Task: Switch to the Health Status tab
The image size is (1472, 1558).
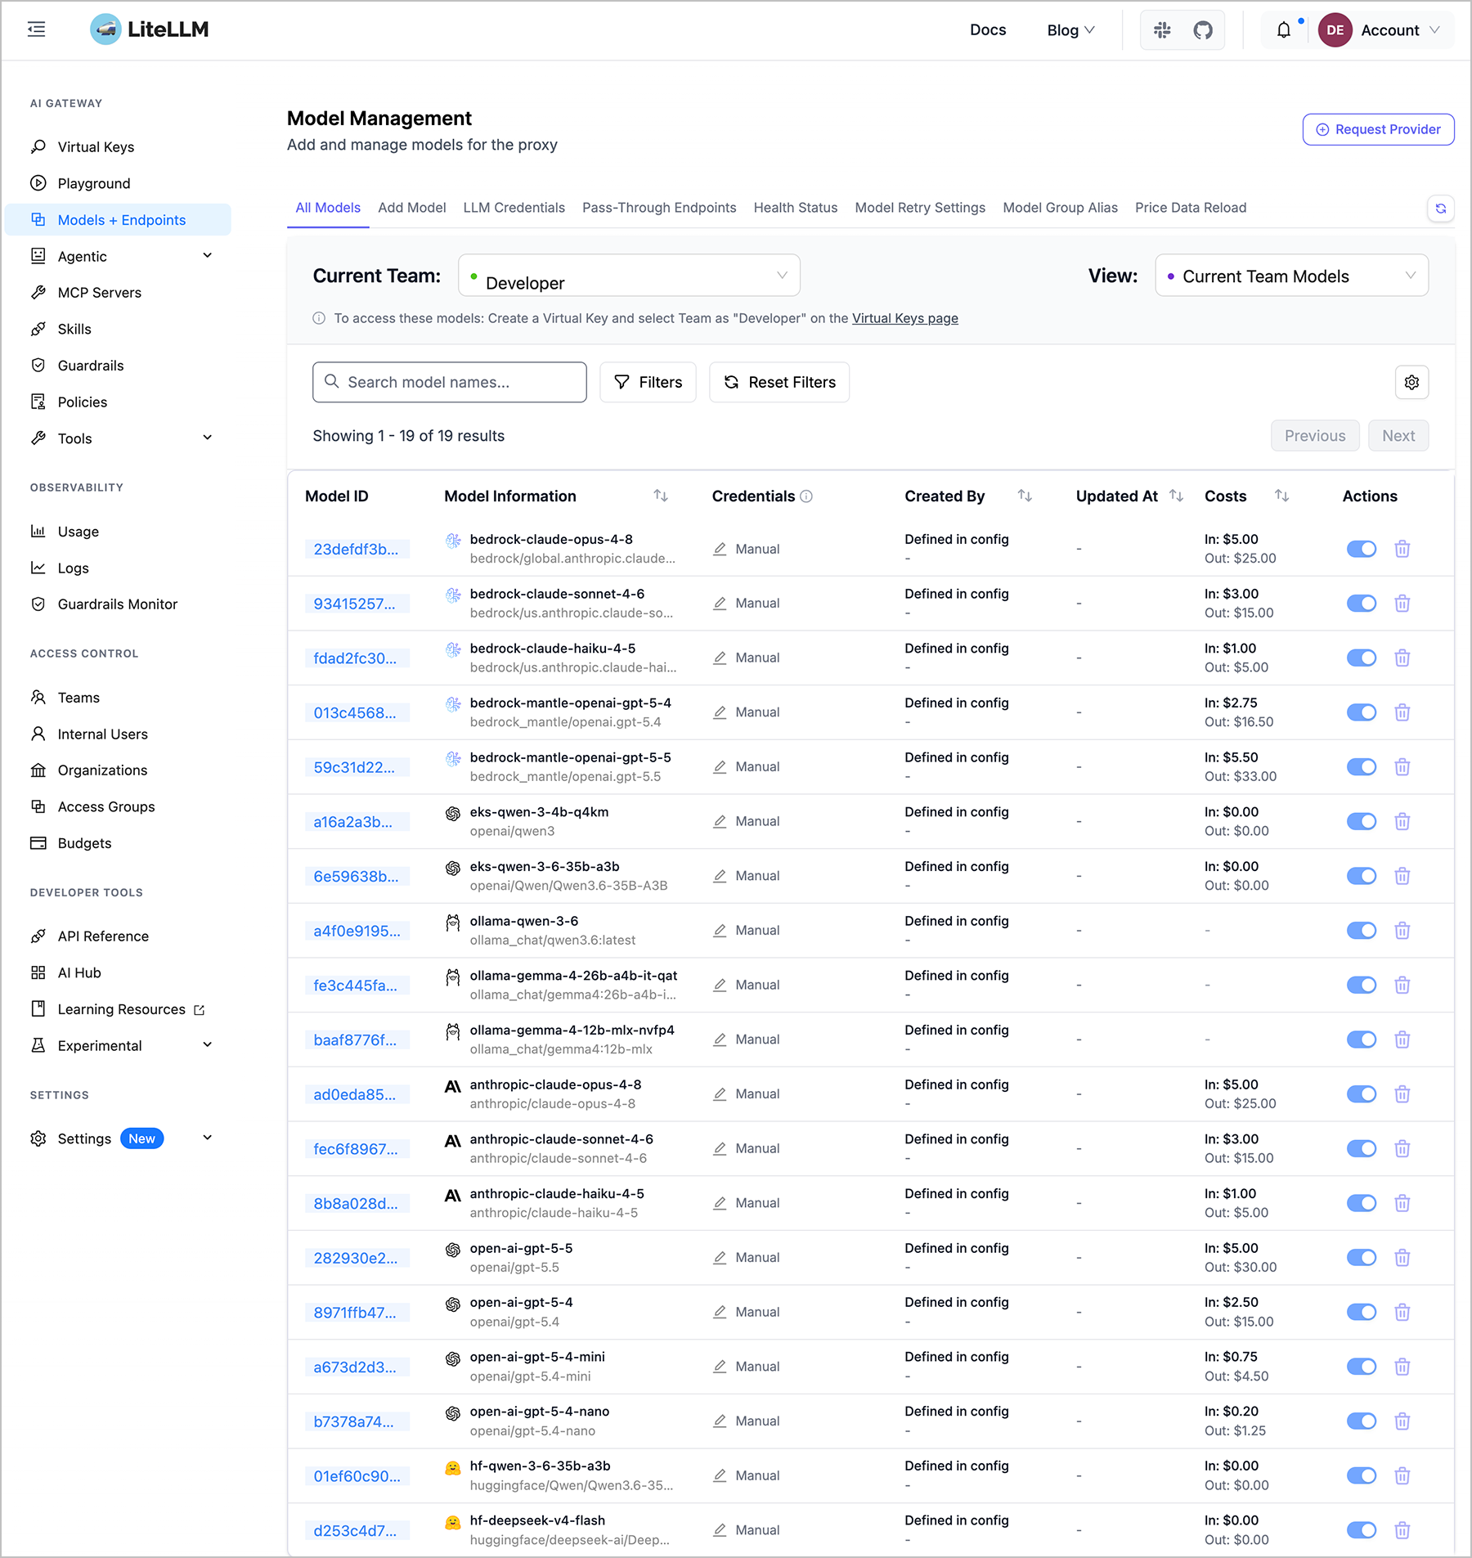Action: click(795, 208)
